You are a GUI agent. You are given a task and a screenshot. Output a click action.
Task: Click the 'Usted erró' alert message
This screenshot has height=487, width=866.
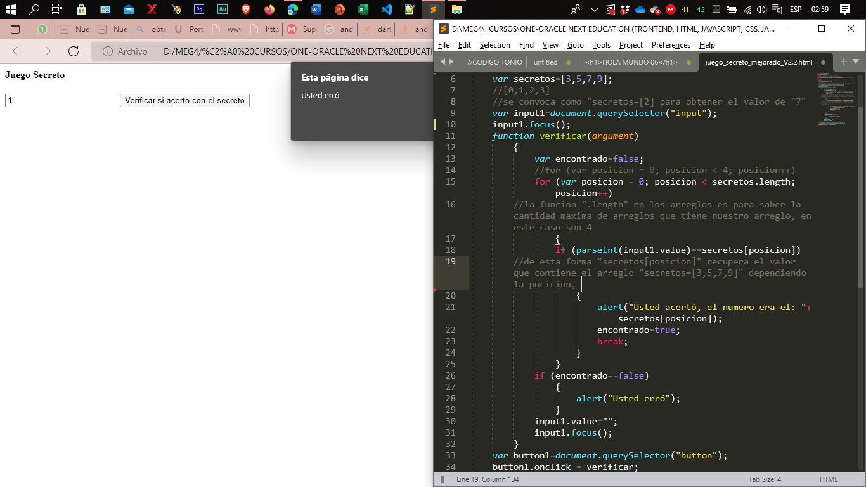point(320,95)
